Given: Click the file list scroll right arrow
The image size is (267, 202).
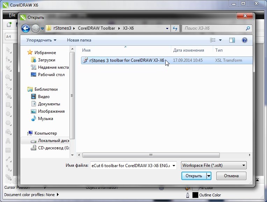Looking at the screenshot, I should (x=250, y=155).
